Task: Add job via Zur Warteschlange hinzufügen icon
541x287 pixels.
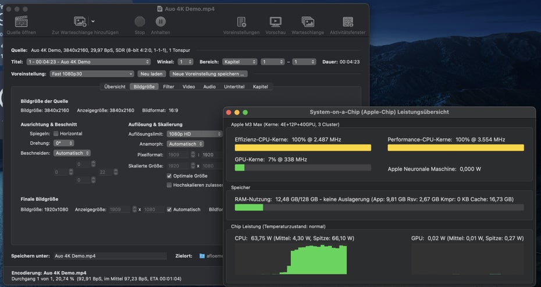Action: pyautogui.click(x=80, y=22)
